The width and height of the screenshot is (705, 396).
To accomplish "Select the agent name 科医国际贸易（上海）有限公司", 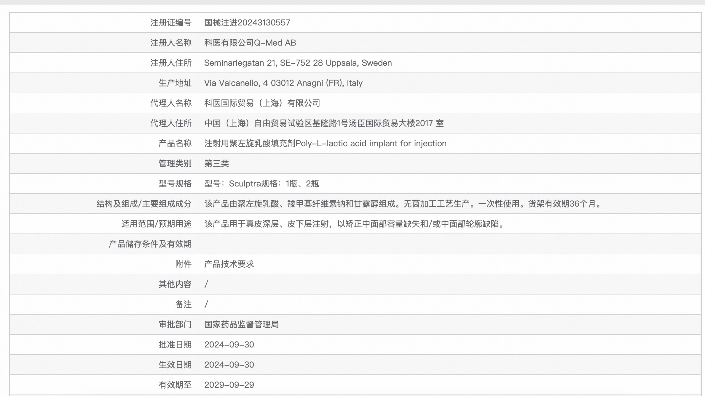I will pos(262,103).
